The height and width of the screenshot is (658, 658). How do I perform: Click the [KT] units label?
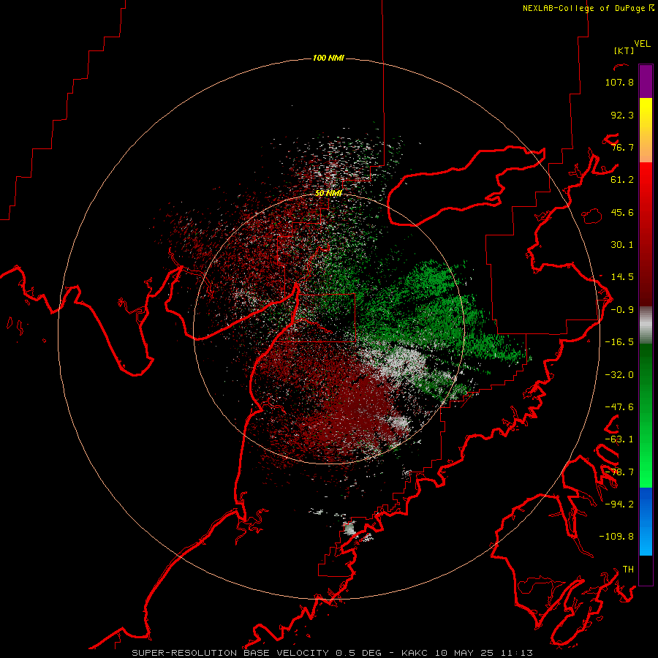point(624,50)
